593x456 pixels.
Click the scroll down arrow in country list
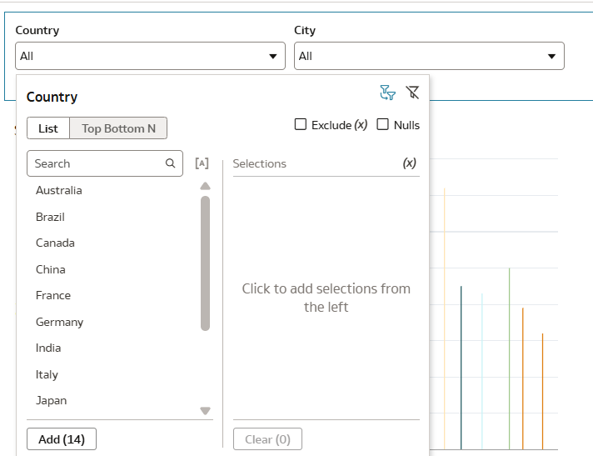[x=206, y=410]
